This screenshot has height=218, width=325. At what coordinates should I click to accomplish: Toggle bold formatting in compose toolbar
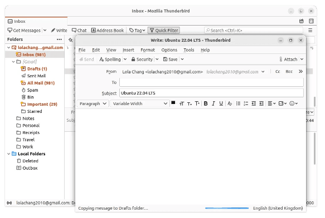206,103
